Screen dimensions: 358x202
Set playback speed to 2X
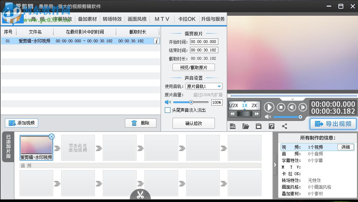coord(254,105)
